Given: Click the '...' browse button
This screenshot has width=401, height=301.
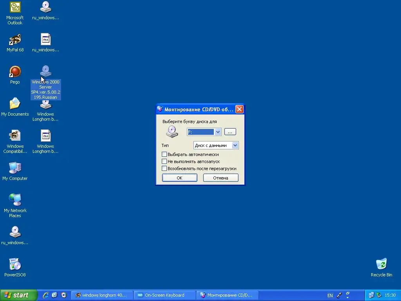Looking at the screenshot, I should 230,132.
